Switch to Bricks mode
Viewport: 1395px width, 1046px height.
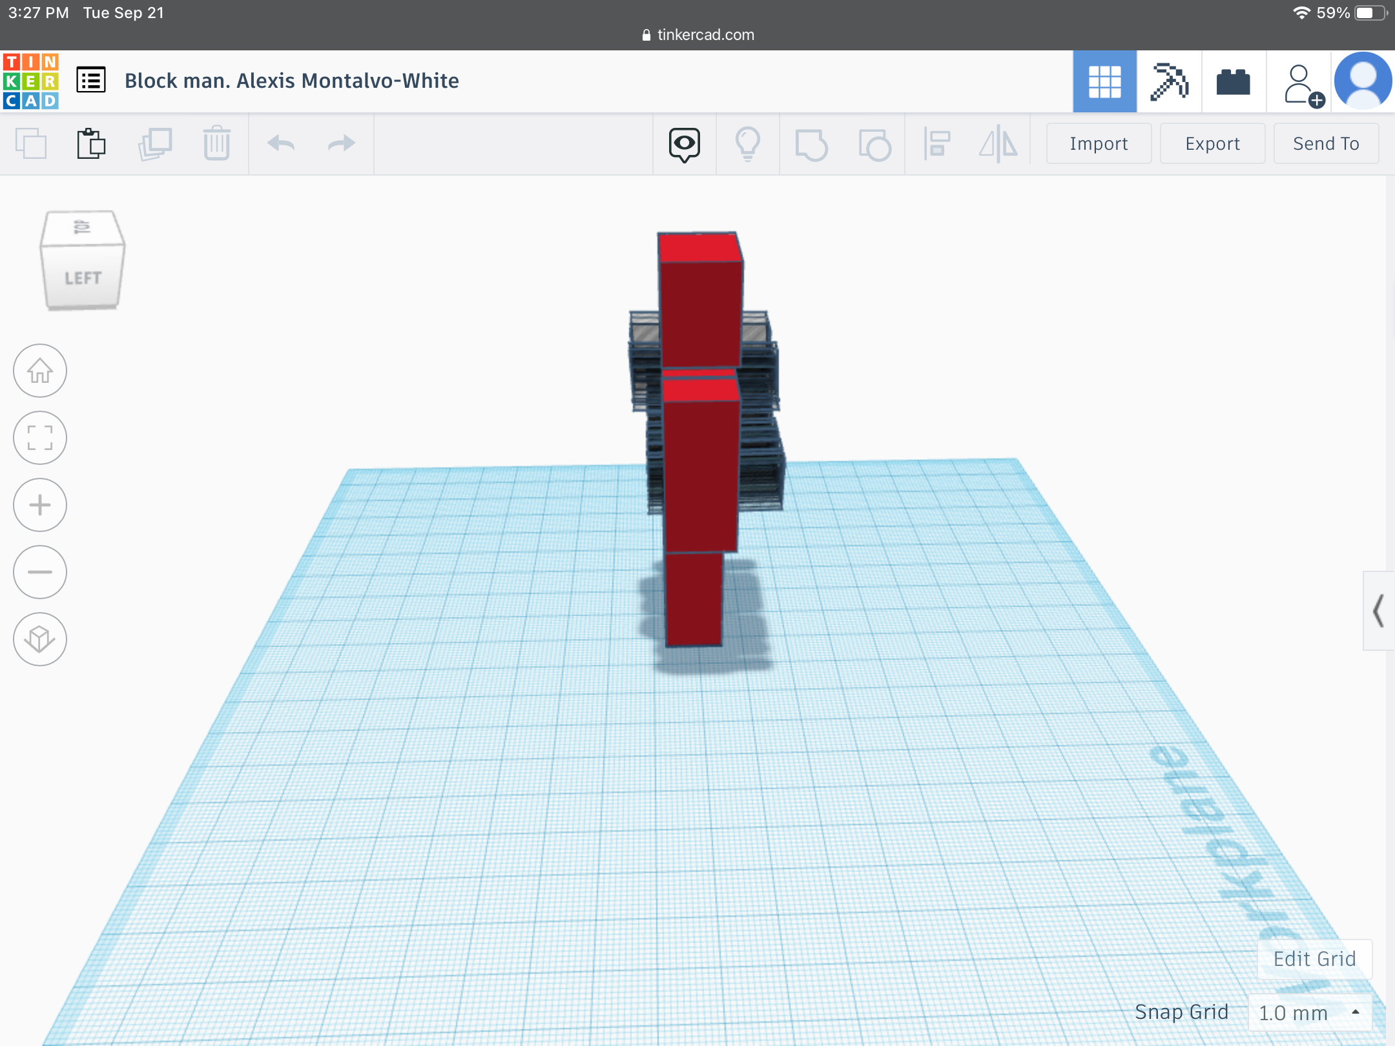coord(1234,81)
